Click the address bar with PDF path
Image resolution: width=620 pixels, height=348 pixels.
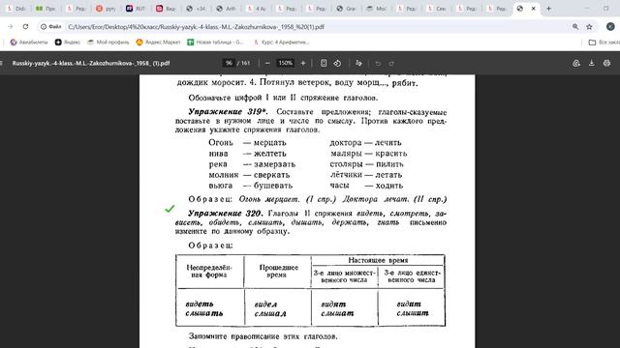coord(317,27)
